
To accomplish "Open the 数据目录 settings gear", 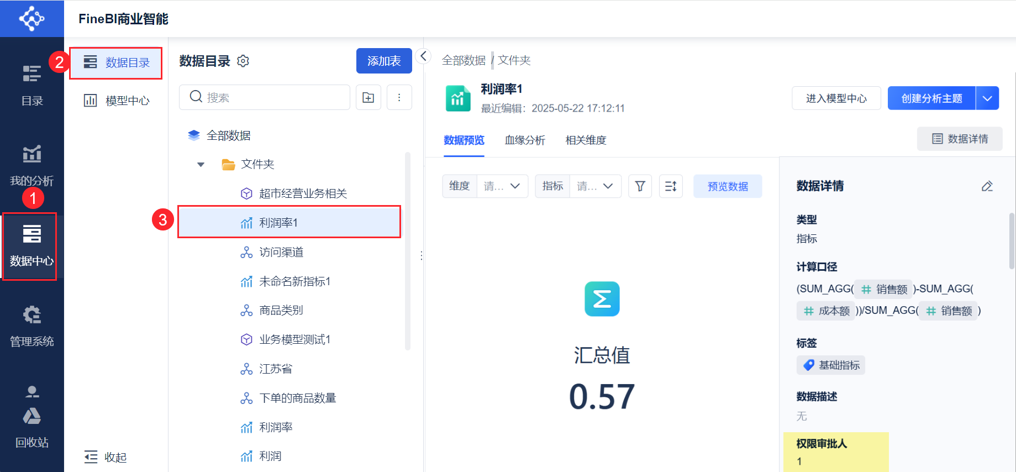I will (243, 61).
